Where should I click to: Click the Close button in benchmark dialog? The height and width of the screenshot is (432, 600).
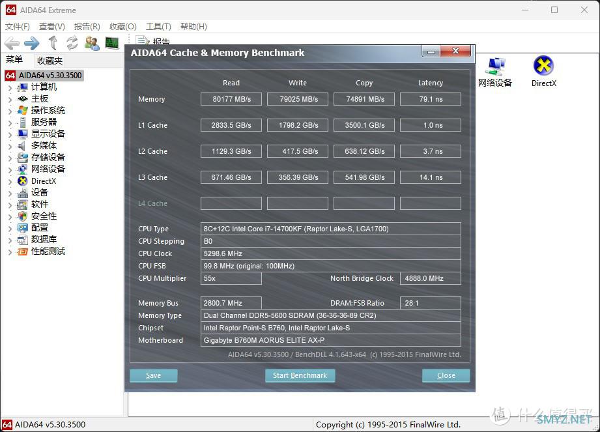446,375
